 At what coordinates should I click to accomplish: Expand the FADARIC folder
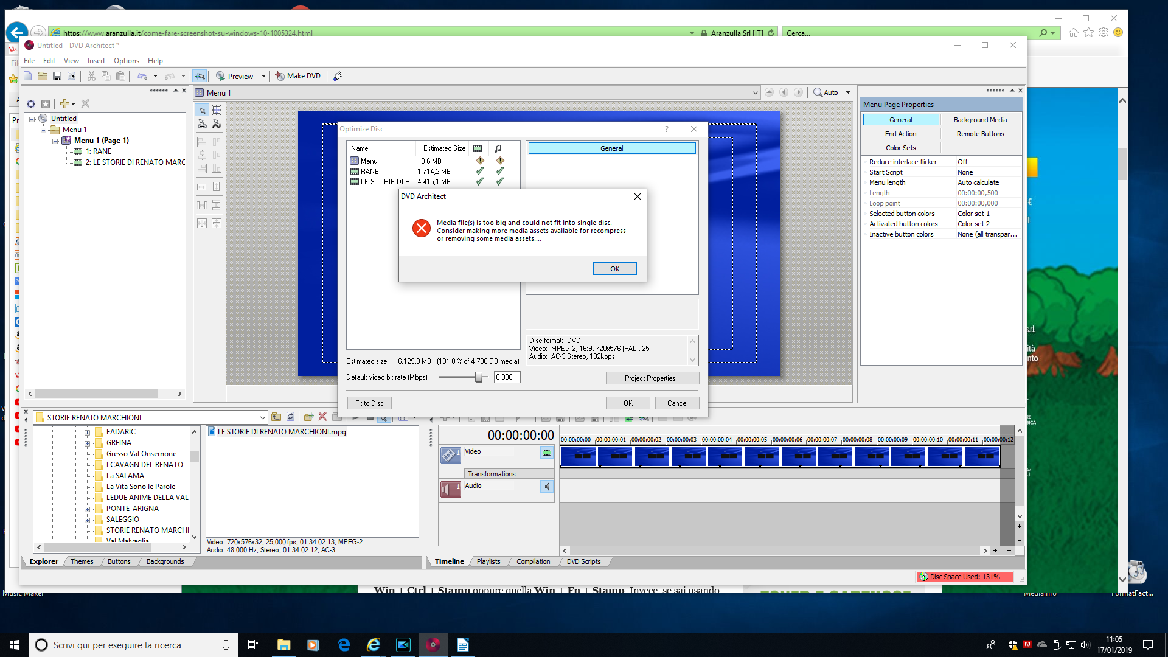87,433
